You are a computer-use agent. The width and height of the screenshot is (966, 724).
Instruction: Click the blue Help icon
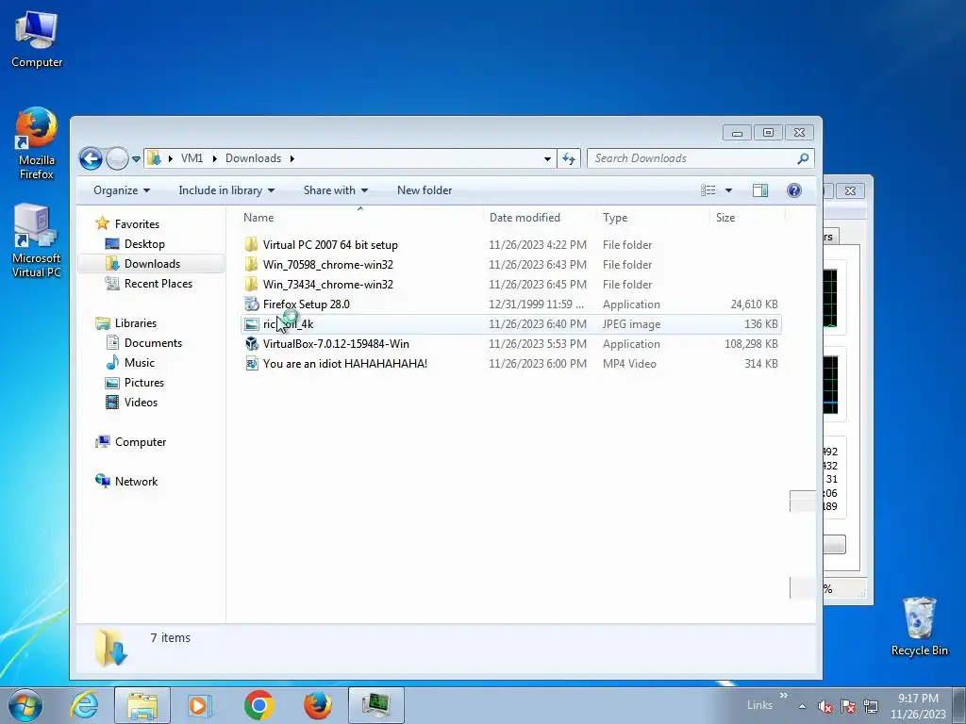(794, 190)
